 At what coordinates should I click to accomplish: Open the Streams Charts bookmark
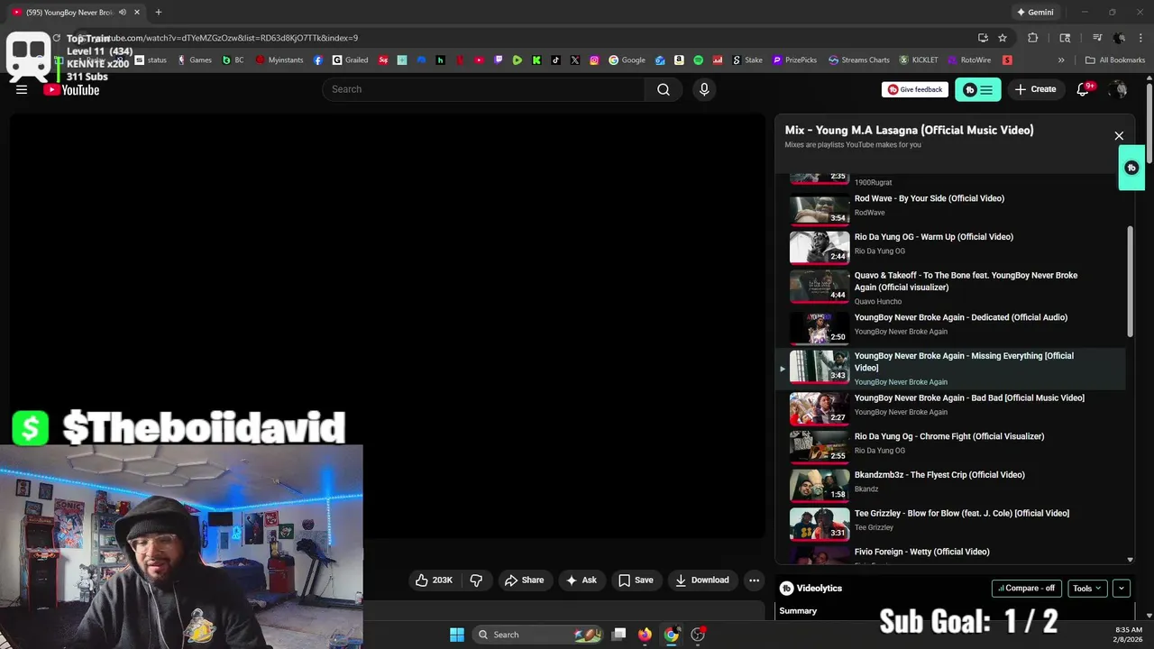point(859,60)
